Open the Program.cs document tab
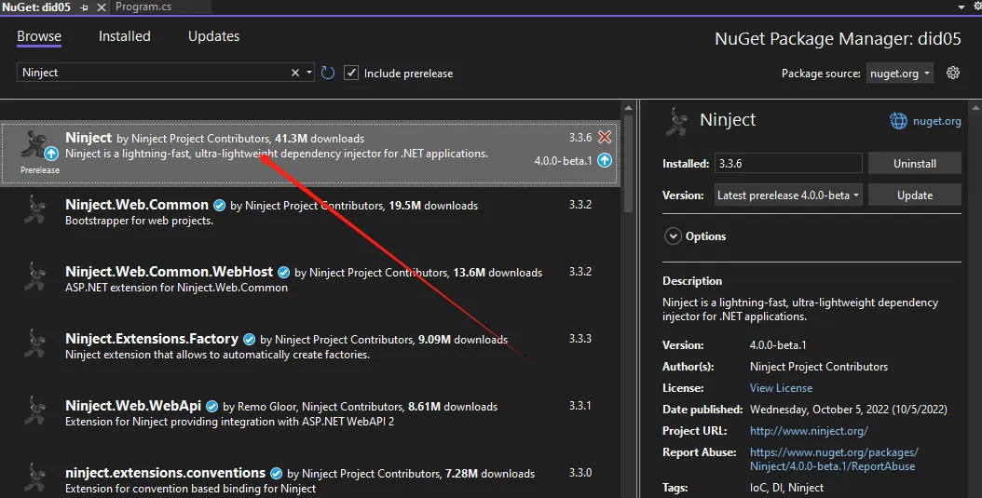 (x=143, y=7)
